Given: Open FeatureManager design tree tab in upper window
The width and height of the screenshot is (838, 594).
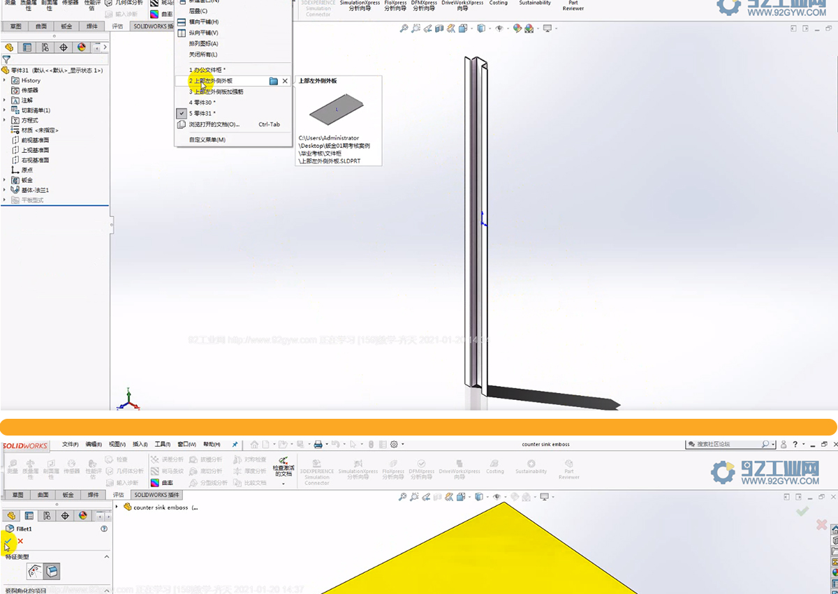Looking at the screenshot, I should pyautogui.click(x=10, y=47).
